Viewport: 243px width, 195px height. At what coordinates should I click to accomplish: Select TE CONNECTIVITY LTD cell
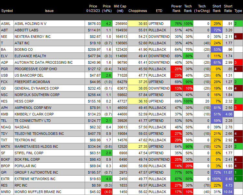tap(49, 121)
